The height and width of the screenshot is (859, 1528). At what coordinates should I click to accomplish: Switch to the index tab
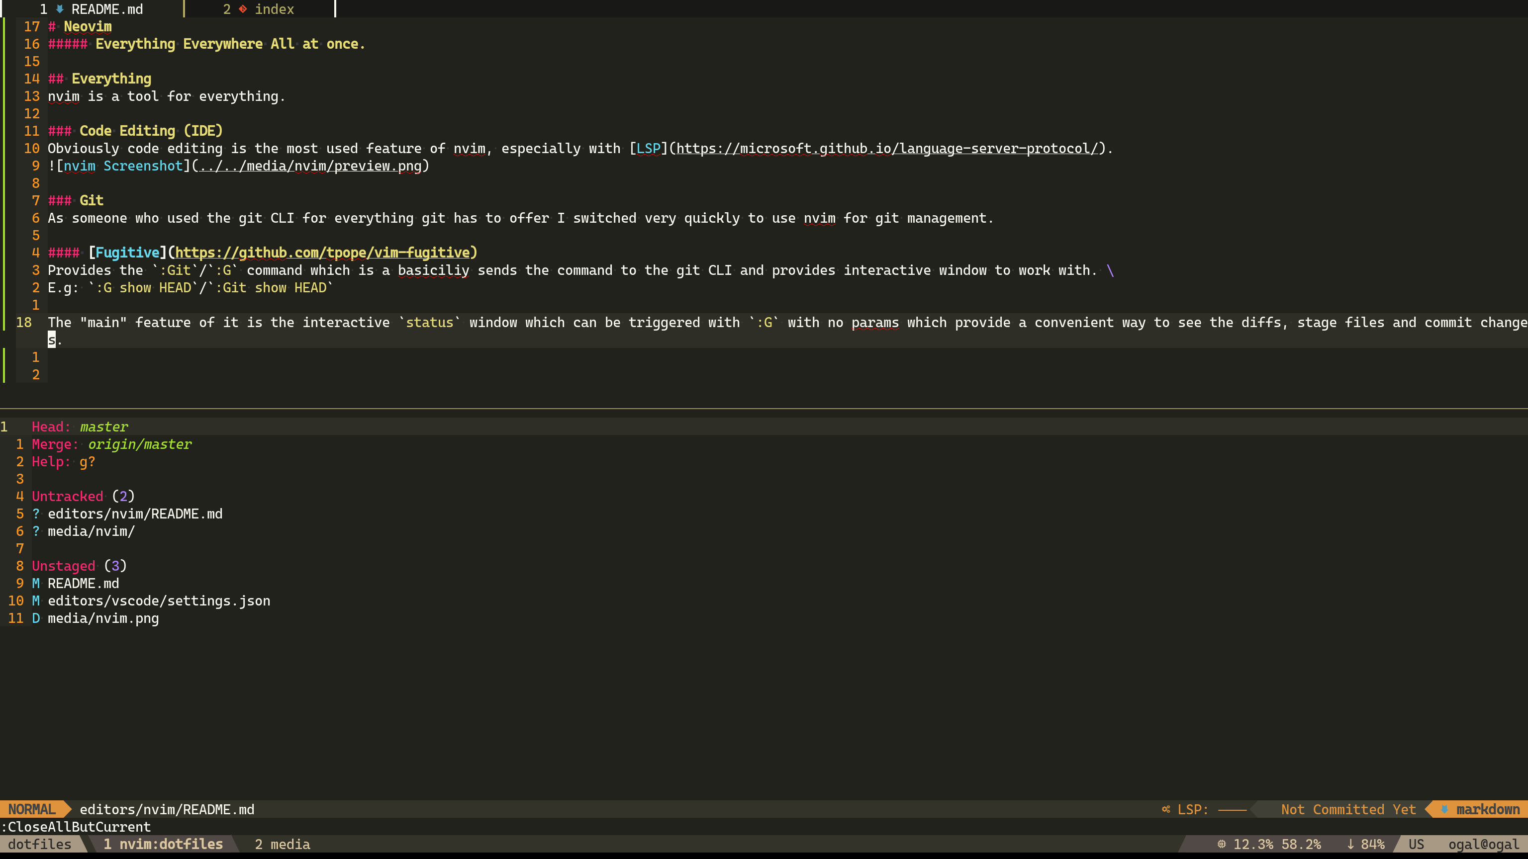coord(259,9)
